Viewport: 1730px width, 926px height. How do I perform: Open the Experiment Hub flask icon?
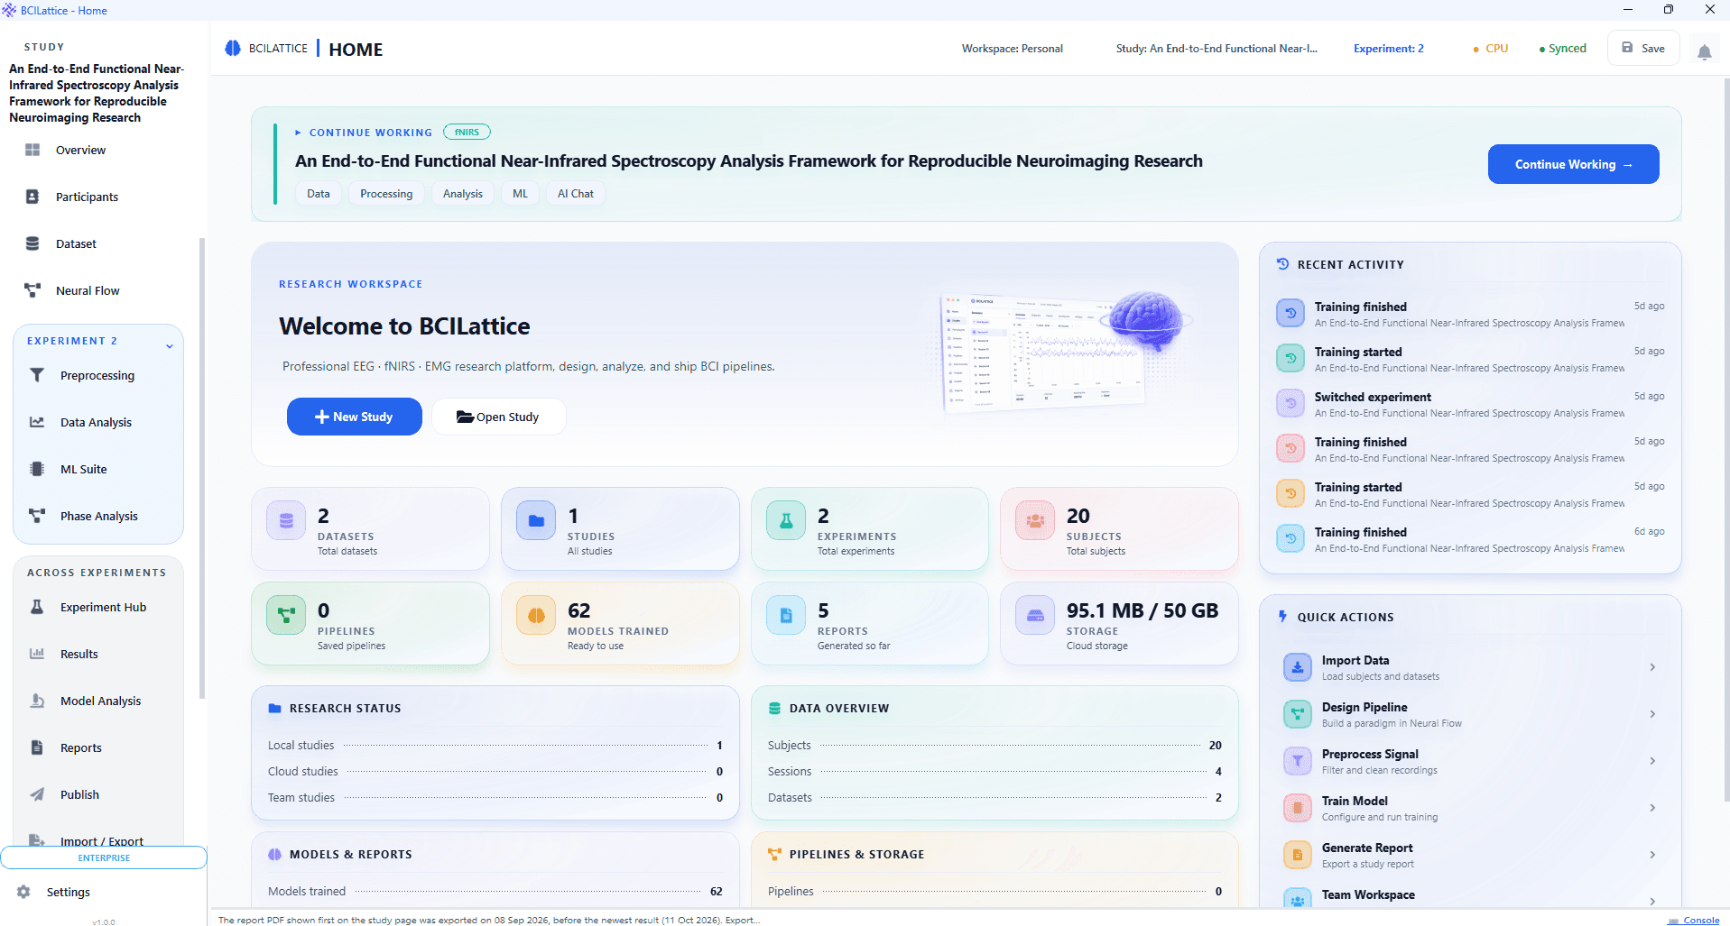click(x=37, y=607)
